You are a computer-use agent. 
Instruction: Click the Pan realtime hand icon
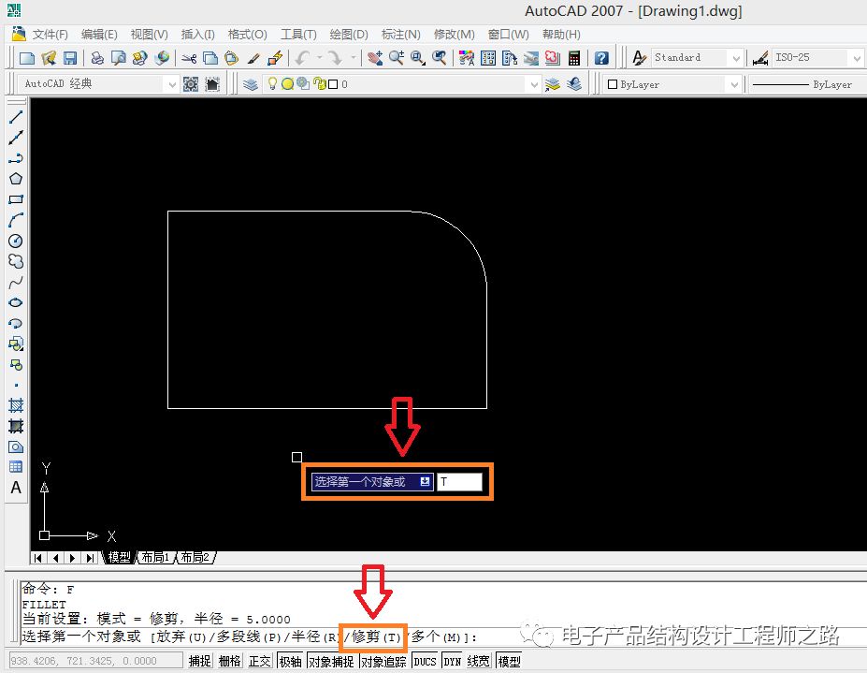[375, 57]
